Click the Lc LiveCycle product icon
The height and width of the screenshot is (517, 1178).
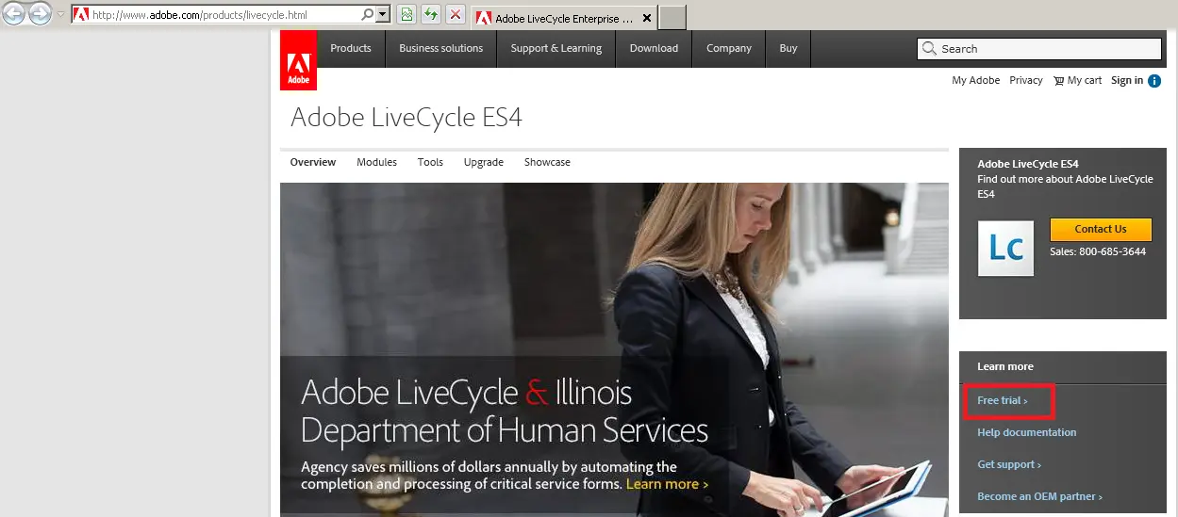click(1005, 249)
